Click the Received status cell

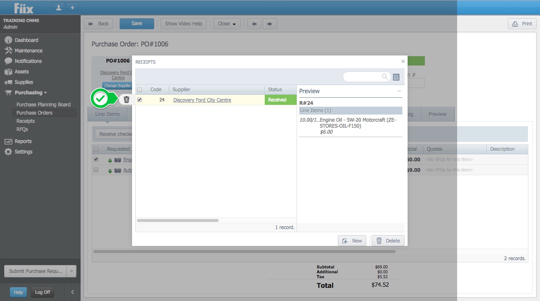click(x=280, y=100)
